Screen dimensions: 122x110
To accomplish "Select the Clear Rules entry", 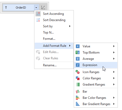I will [54, 58].
